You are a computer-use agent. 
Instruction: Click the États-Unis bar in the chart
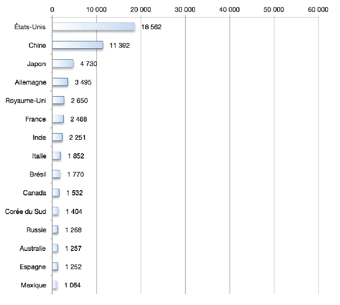93,27
